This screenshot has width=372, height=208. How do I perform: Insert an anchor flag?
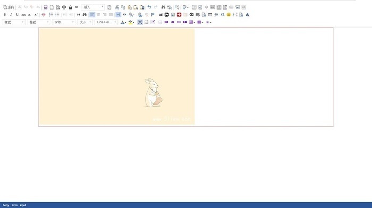[x=153, y=15]
